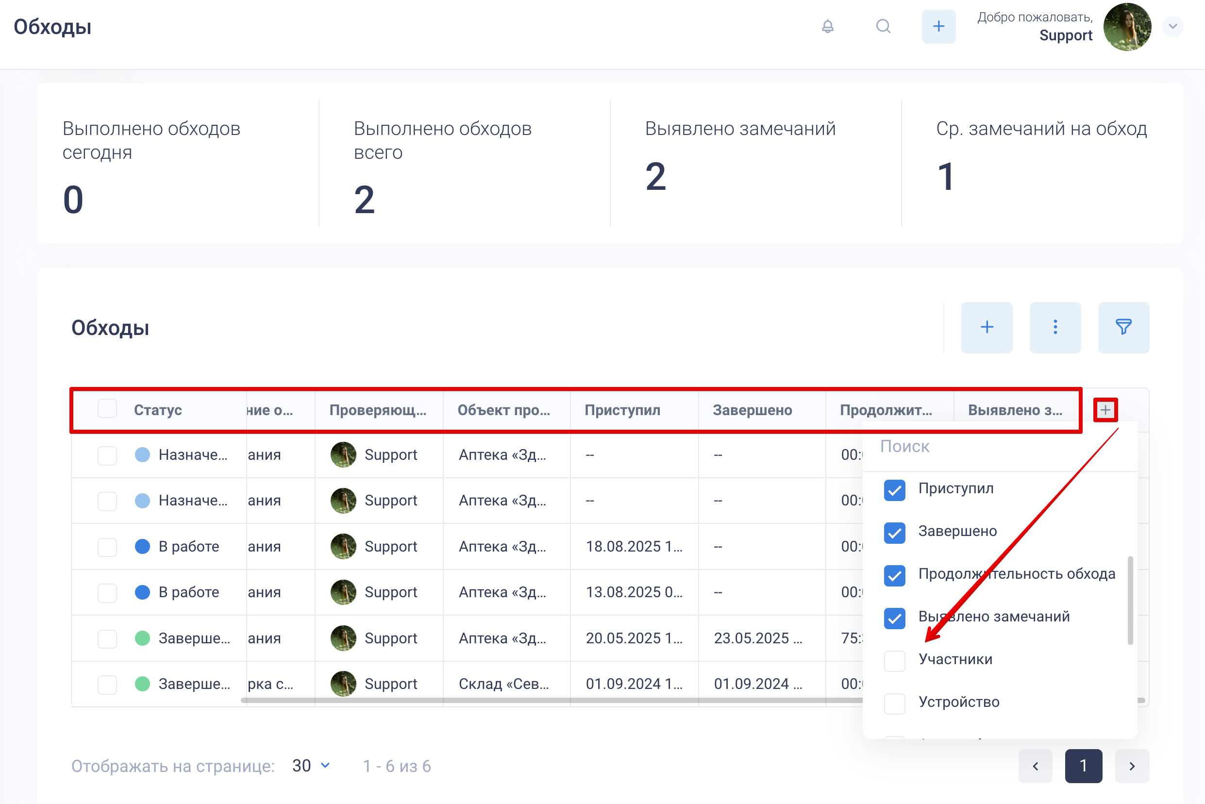This screenshot has height=804, width=1205.
Task: Sort by Статус column header
Action: click(158, 410)
